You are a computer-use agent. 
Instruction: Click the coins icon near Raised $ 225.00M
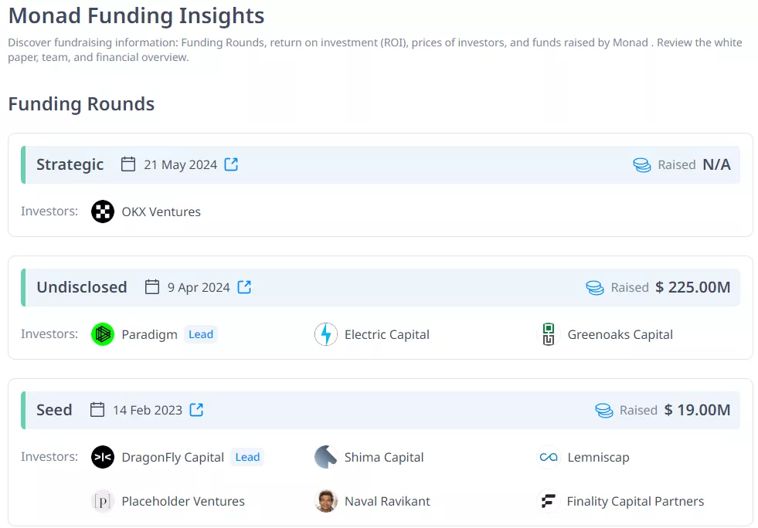pos(594,286)
